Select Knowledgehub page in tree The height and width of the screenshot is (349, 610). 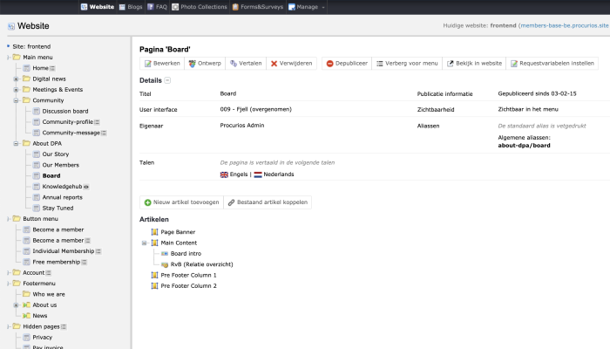pyautogui.click(x=61, y=187)
